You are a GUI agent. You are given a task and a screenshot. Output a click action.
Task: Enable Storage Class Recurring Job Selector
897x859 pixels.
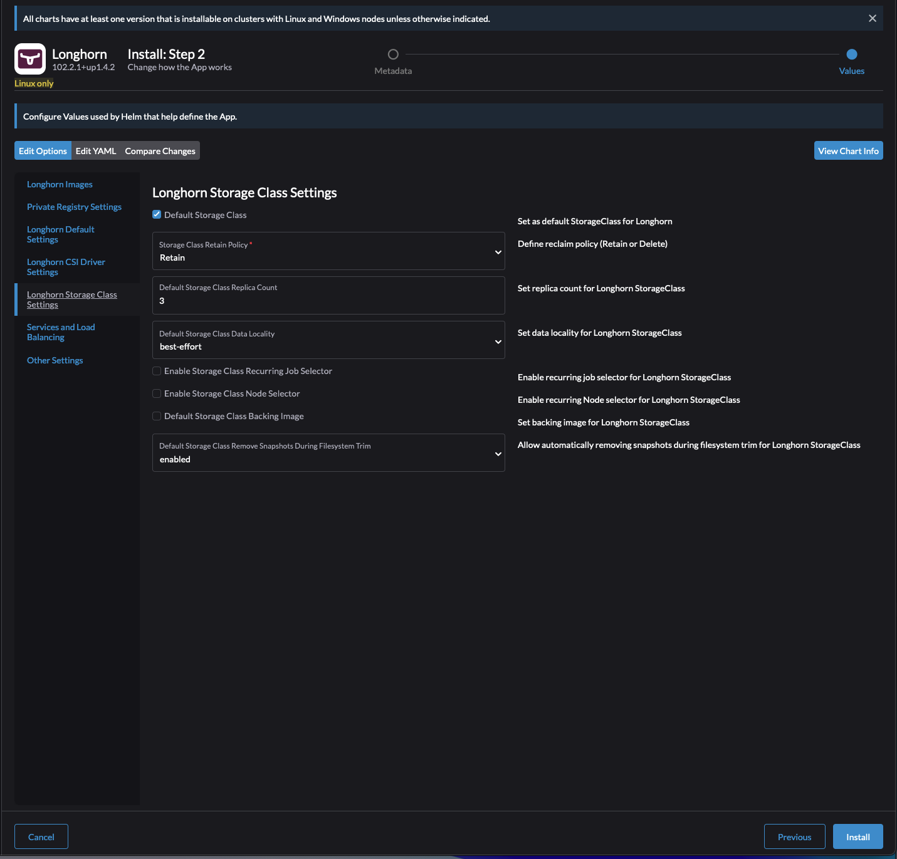tap(156, 371)
